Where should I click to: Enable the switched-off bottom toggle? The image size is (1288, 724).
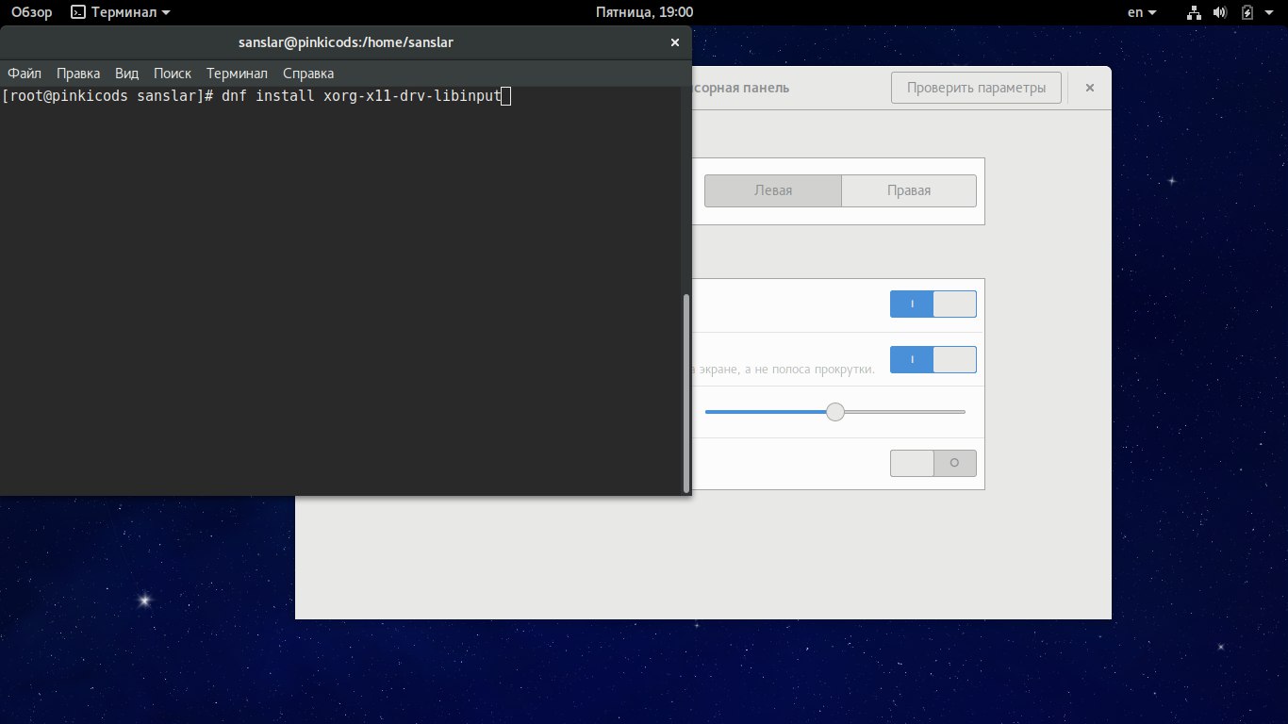pos(933,463)
